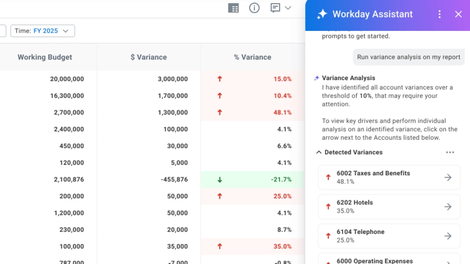Expand the Time FY 2025 dropdown

(x=43, y=31)
